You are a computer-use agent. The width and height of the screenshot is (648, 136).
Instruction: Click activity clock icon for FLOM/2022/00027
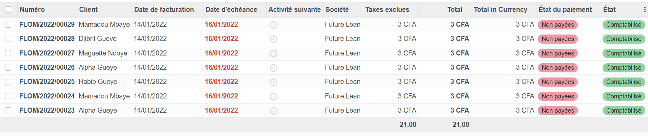coord(273,53)
